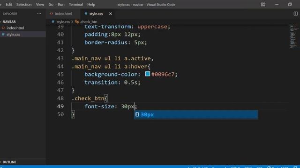Viewport: 300px width, 168px height.
Task: Open the Edit menu
Action: tap(8, 4)
